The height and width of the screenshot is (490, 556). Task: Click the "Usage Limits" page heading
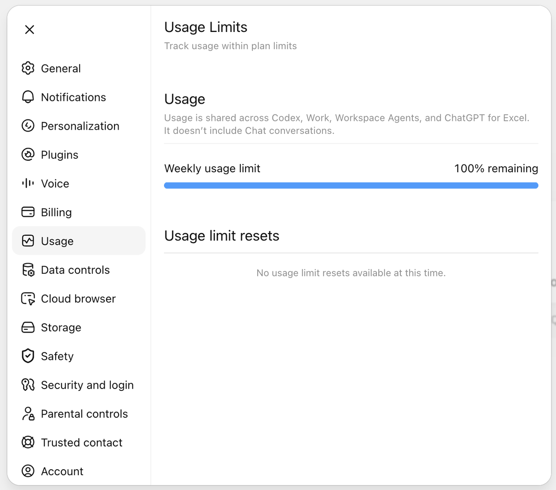tap(206, 27)
